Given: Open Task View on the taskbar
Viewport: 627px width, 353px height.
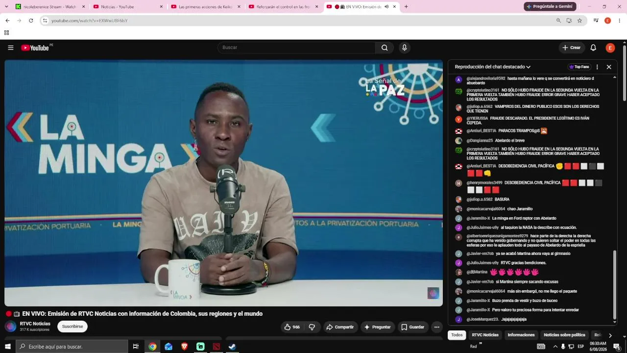Looking at the screenshot, I should (136, 347).
